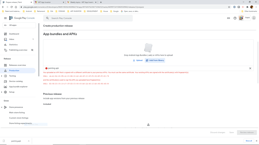
Task: Click the help question mark icon
Action: 235,18
